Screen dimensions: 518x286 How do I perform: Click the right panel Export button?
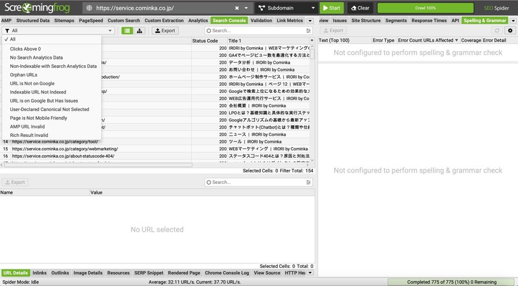pos(333,30)
